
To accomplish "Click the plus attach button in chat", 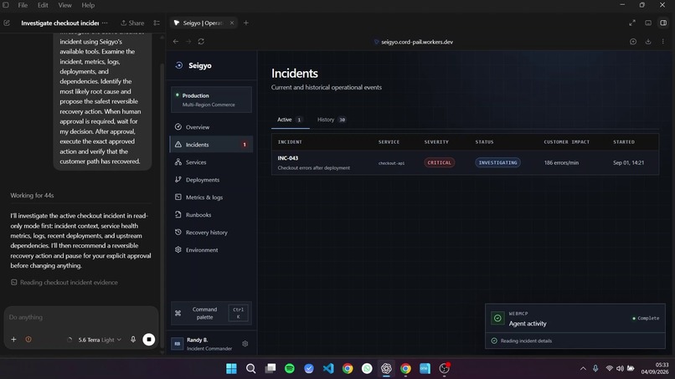I will [x=13, y=340].
